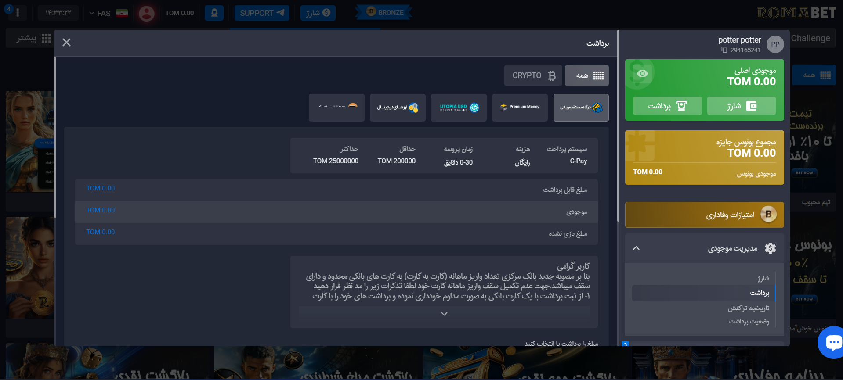The width and height of the screenshot is (843, 380).
Task: Click the شارژ button in top bar
Action: coord(318,13)
